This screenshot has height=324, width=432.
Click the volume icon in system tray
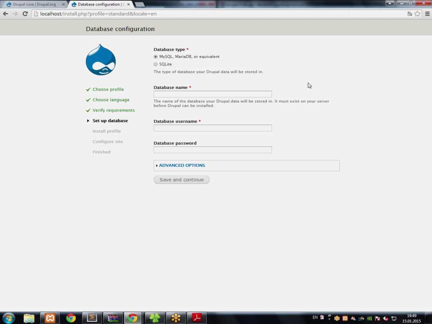click(x=386, y=318)
